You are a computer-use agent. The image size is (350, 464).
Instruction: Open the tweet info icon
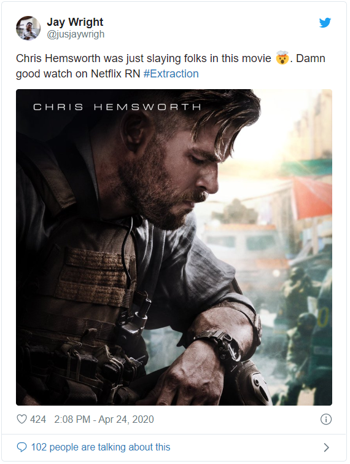tap(326, 419)
